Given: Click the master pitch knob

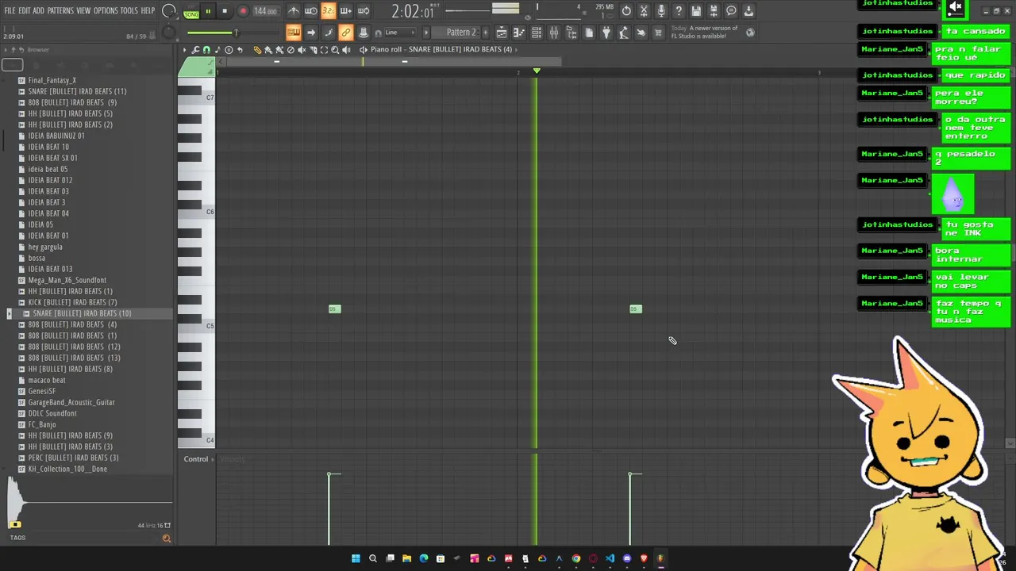Looking at the screenshot, I should [x=168, y=33].
